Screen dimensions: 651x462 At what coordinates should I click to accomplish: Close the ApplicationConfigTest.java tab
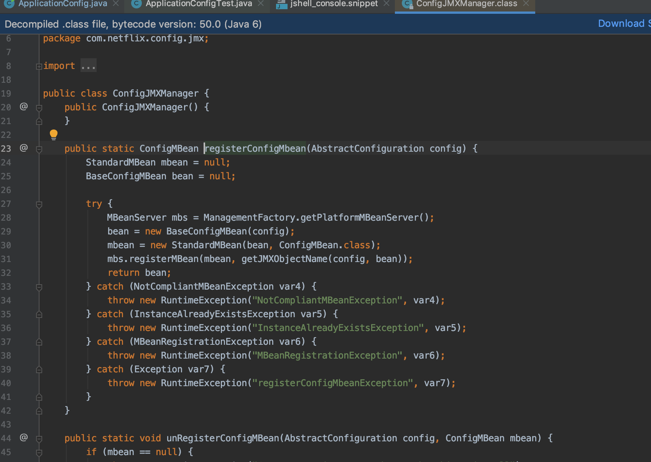point(261,3)
